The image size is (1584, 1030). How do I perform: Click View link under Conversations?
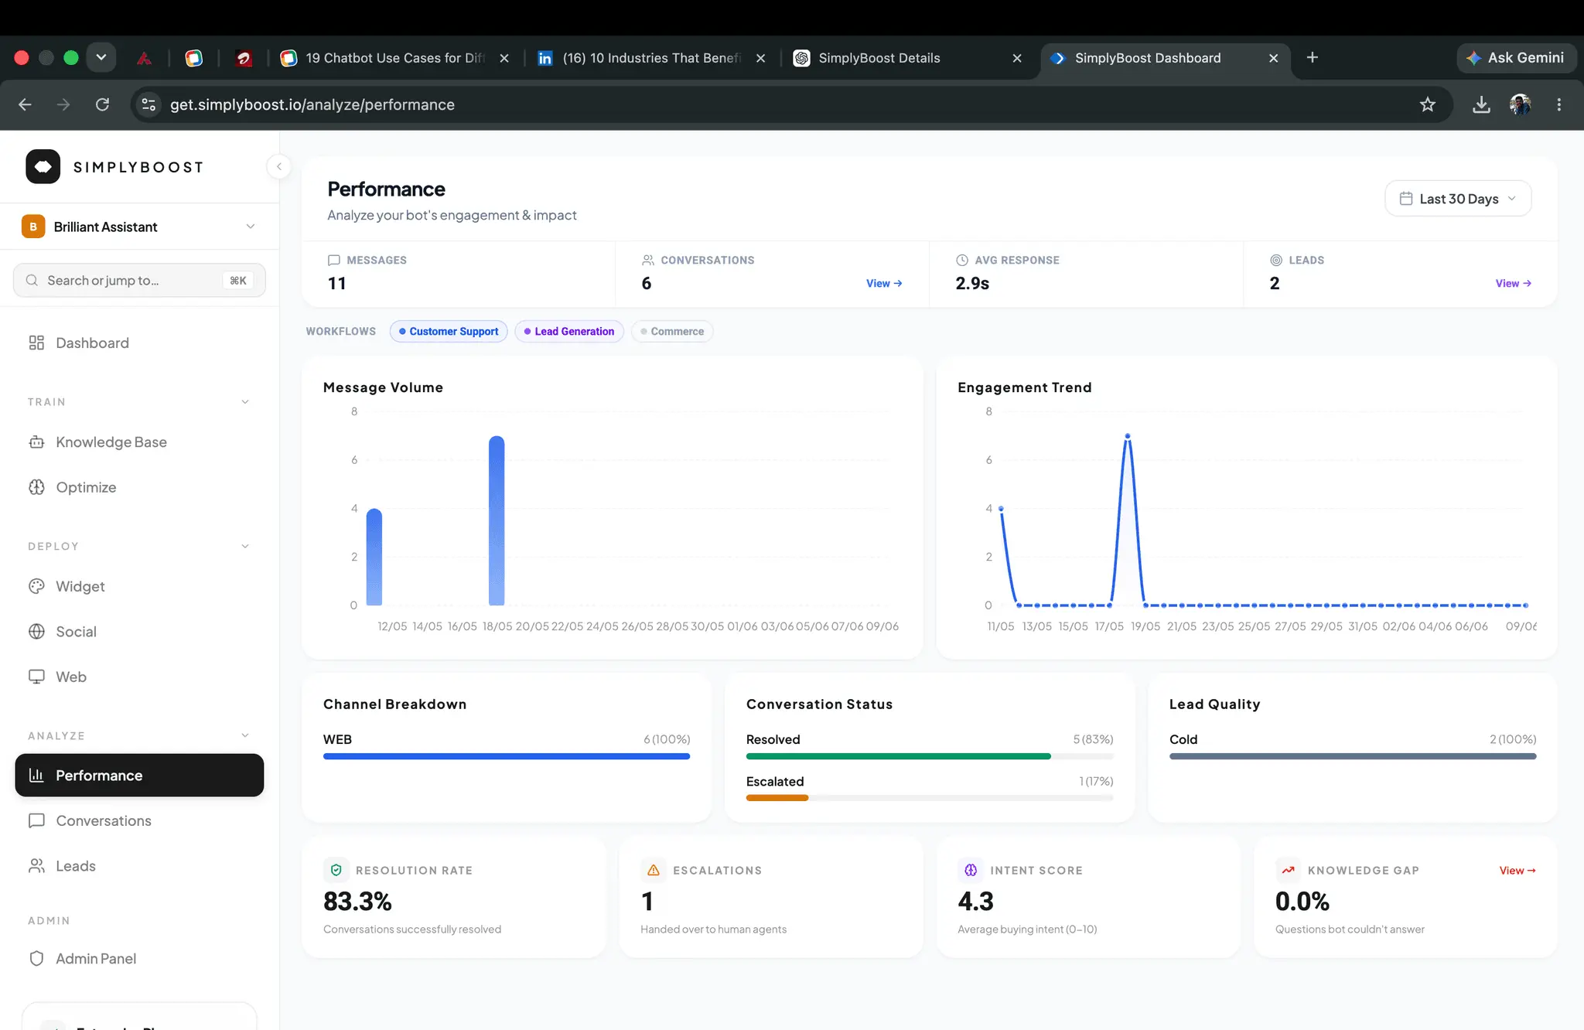point(884,283)
